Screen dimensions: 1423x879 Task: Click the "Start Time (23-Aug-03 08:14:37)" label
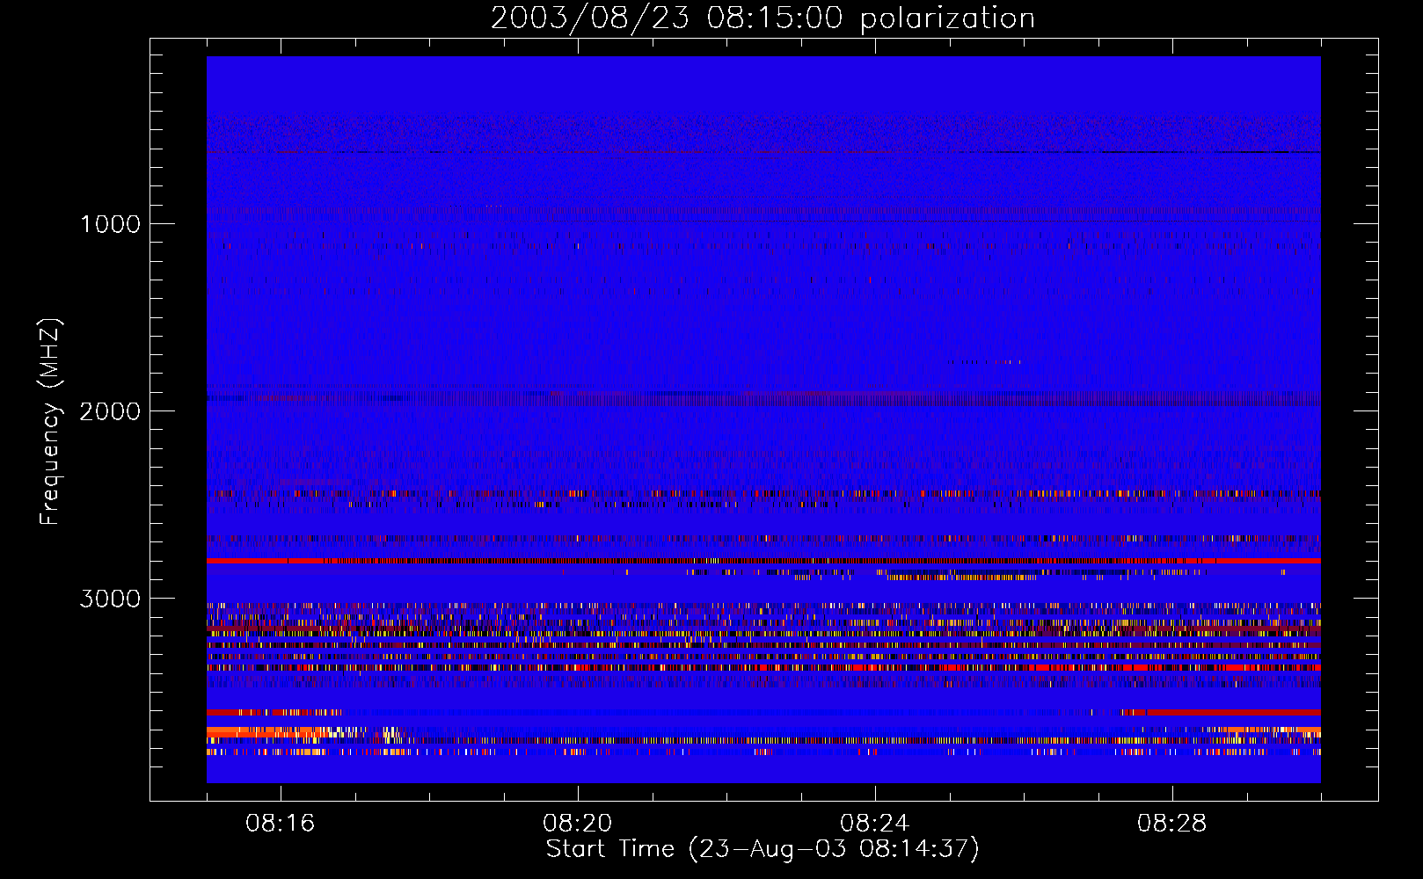pyautogui.click(x=763, y=849)
